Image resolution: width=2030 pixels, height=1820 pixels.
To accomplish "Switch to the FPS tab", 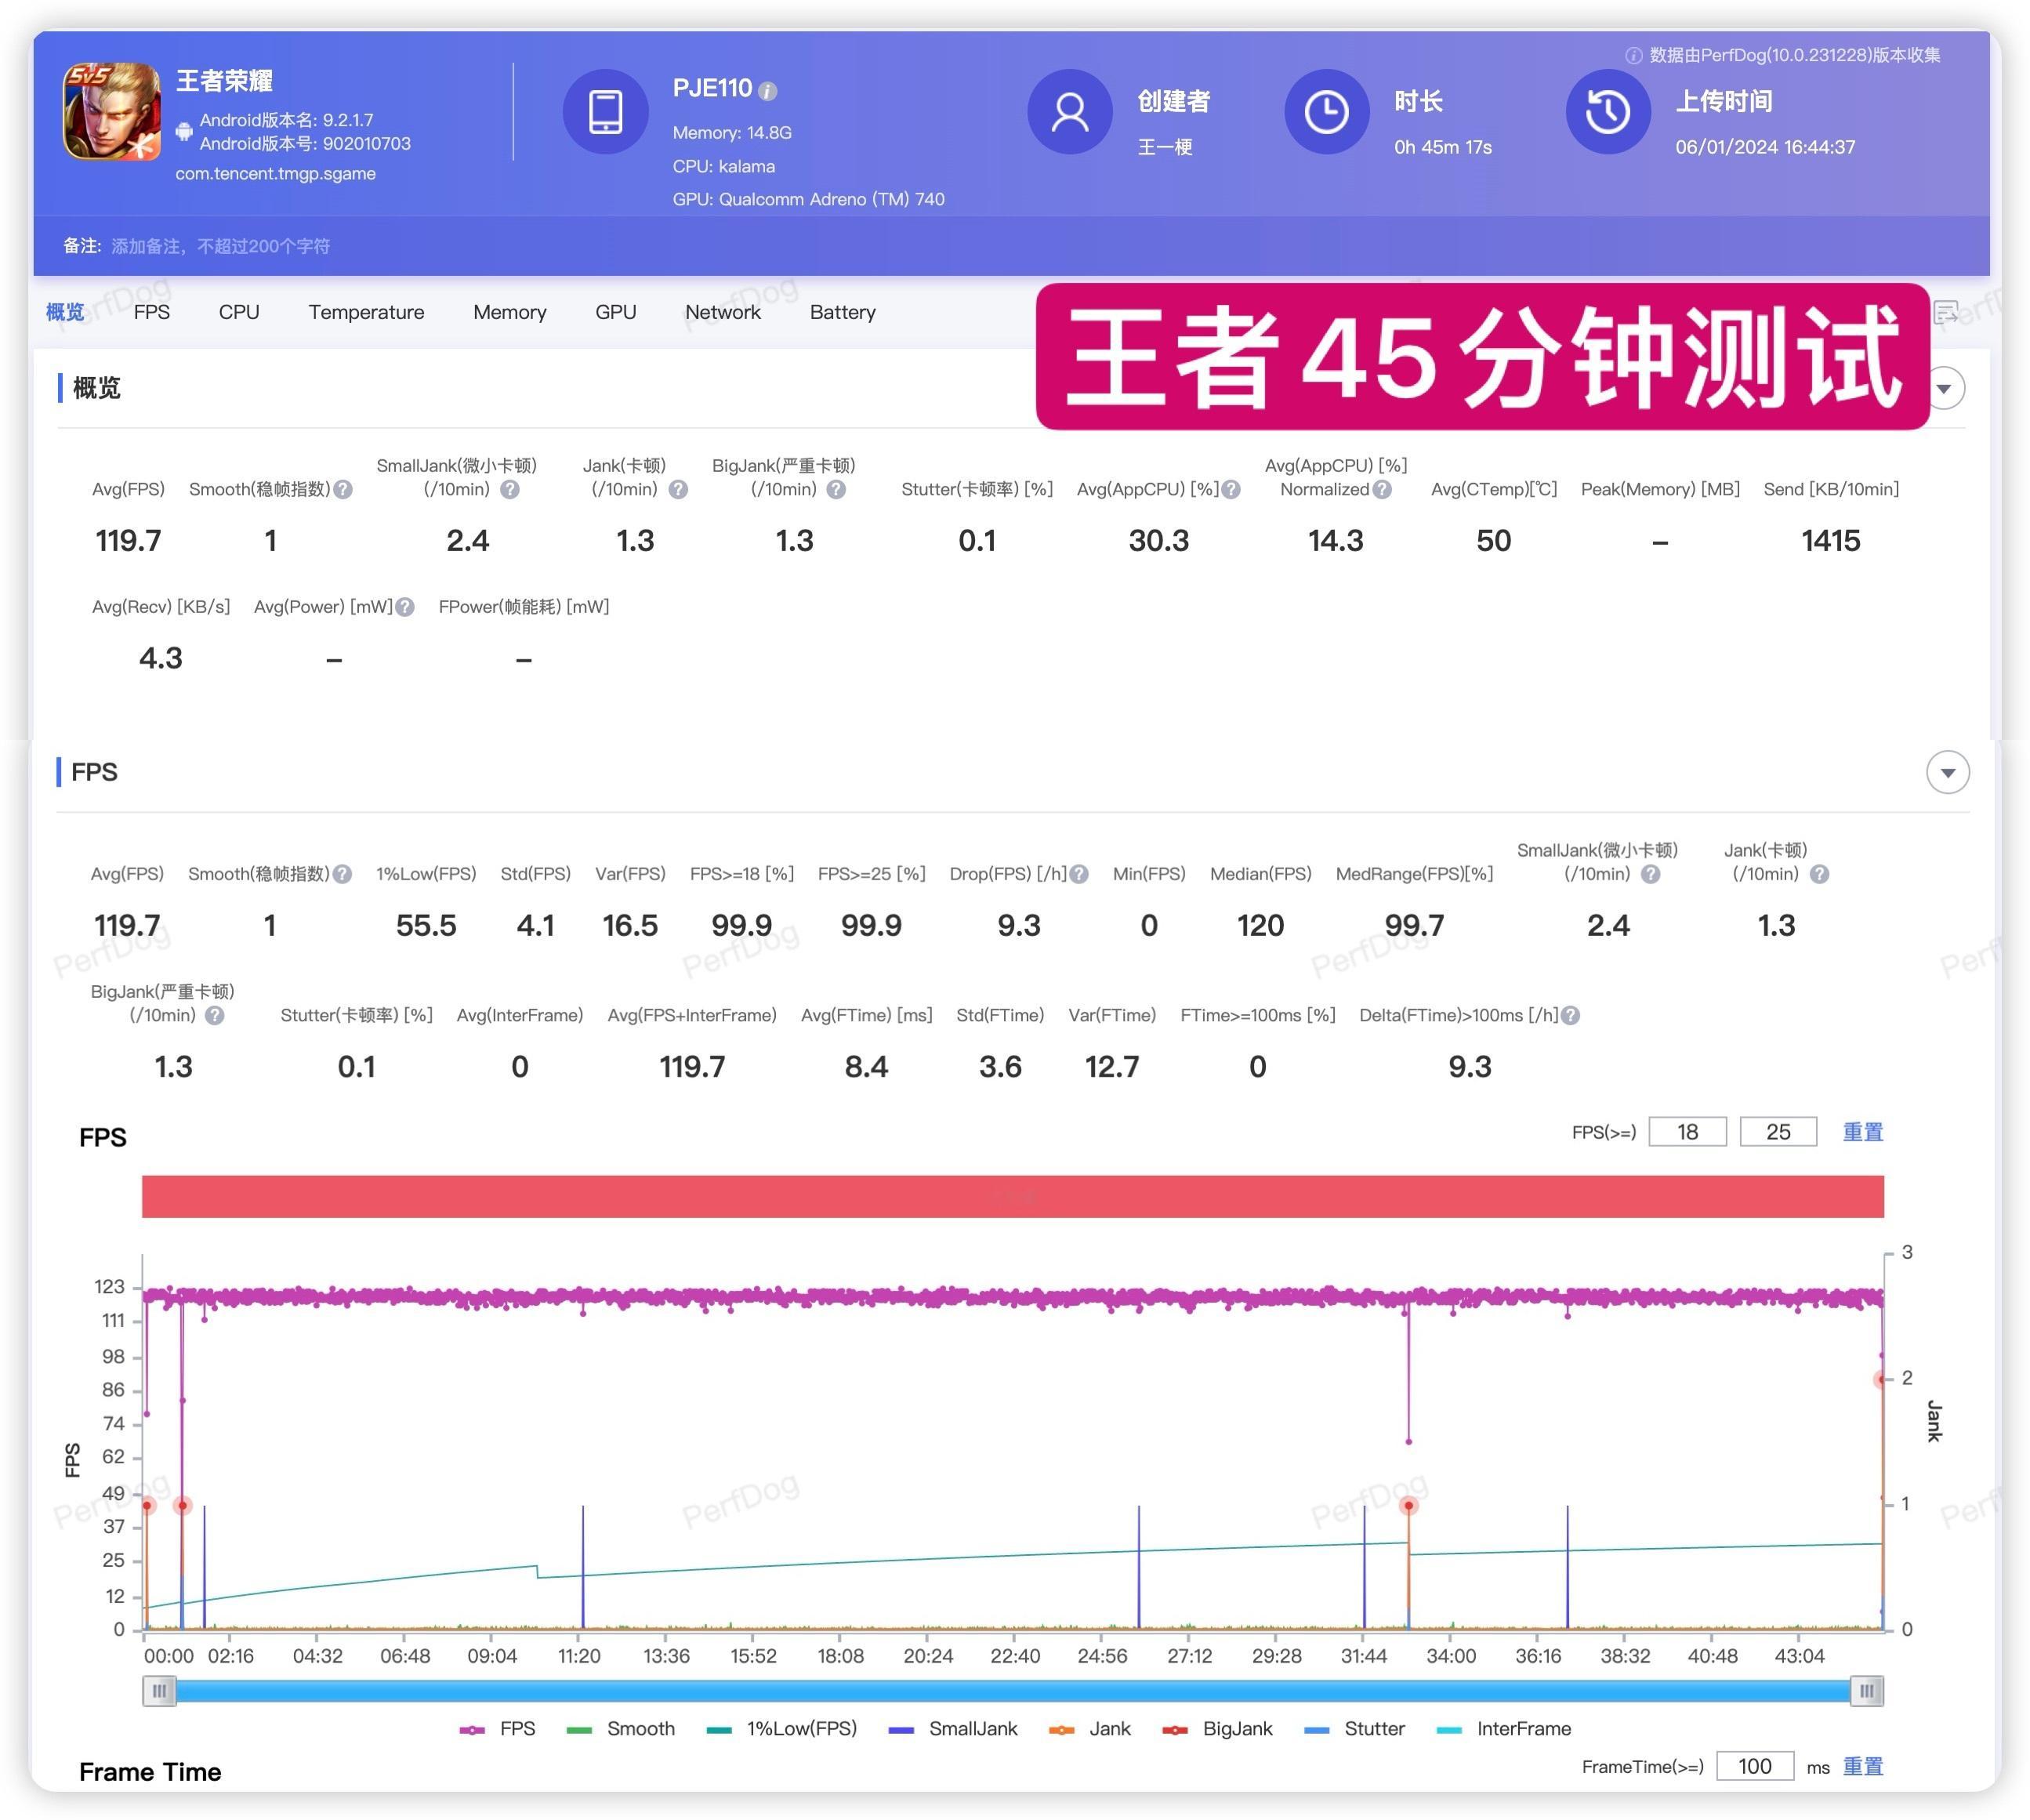I will click(x=152, y=313).
